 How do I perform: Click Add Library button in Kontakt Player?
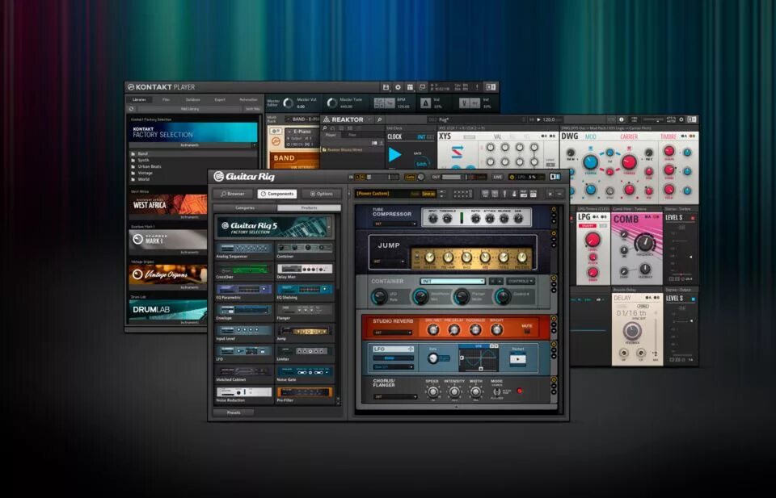(x=190, y=109)
